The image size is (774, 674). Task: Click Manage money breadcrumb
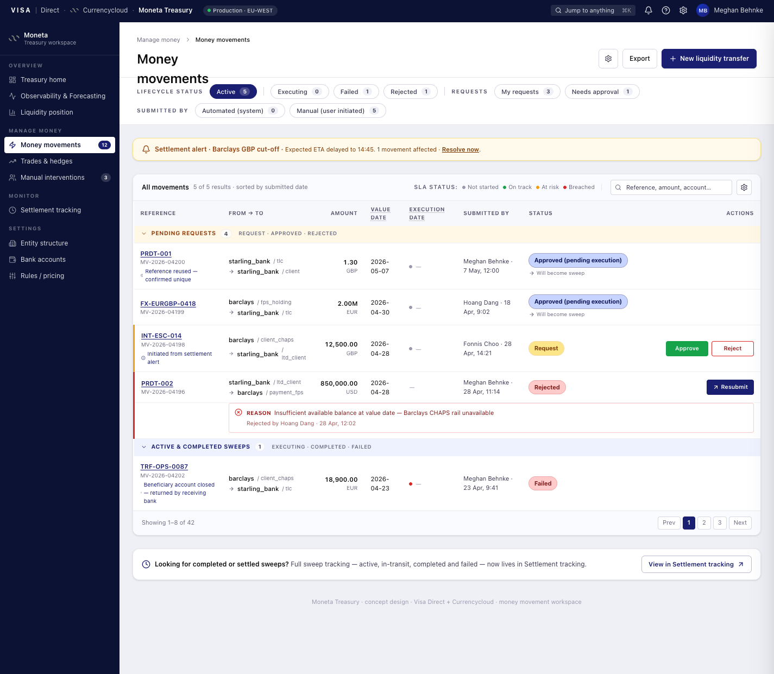point(159,40)
